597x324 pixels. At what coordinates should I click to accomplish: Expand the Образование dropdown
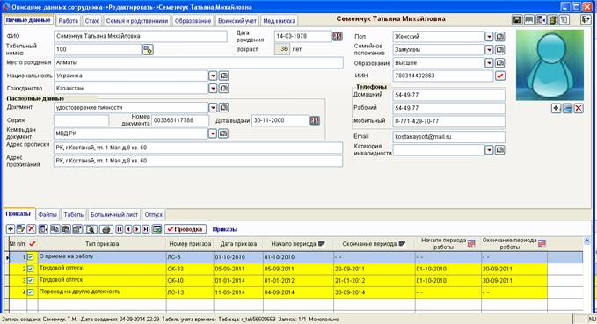coord(489,62)
